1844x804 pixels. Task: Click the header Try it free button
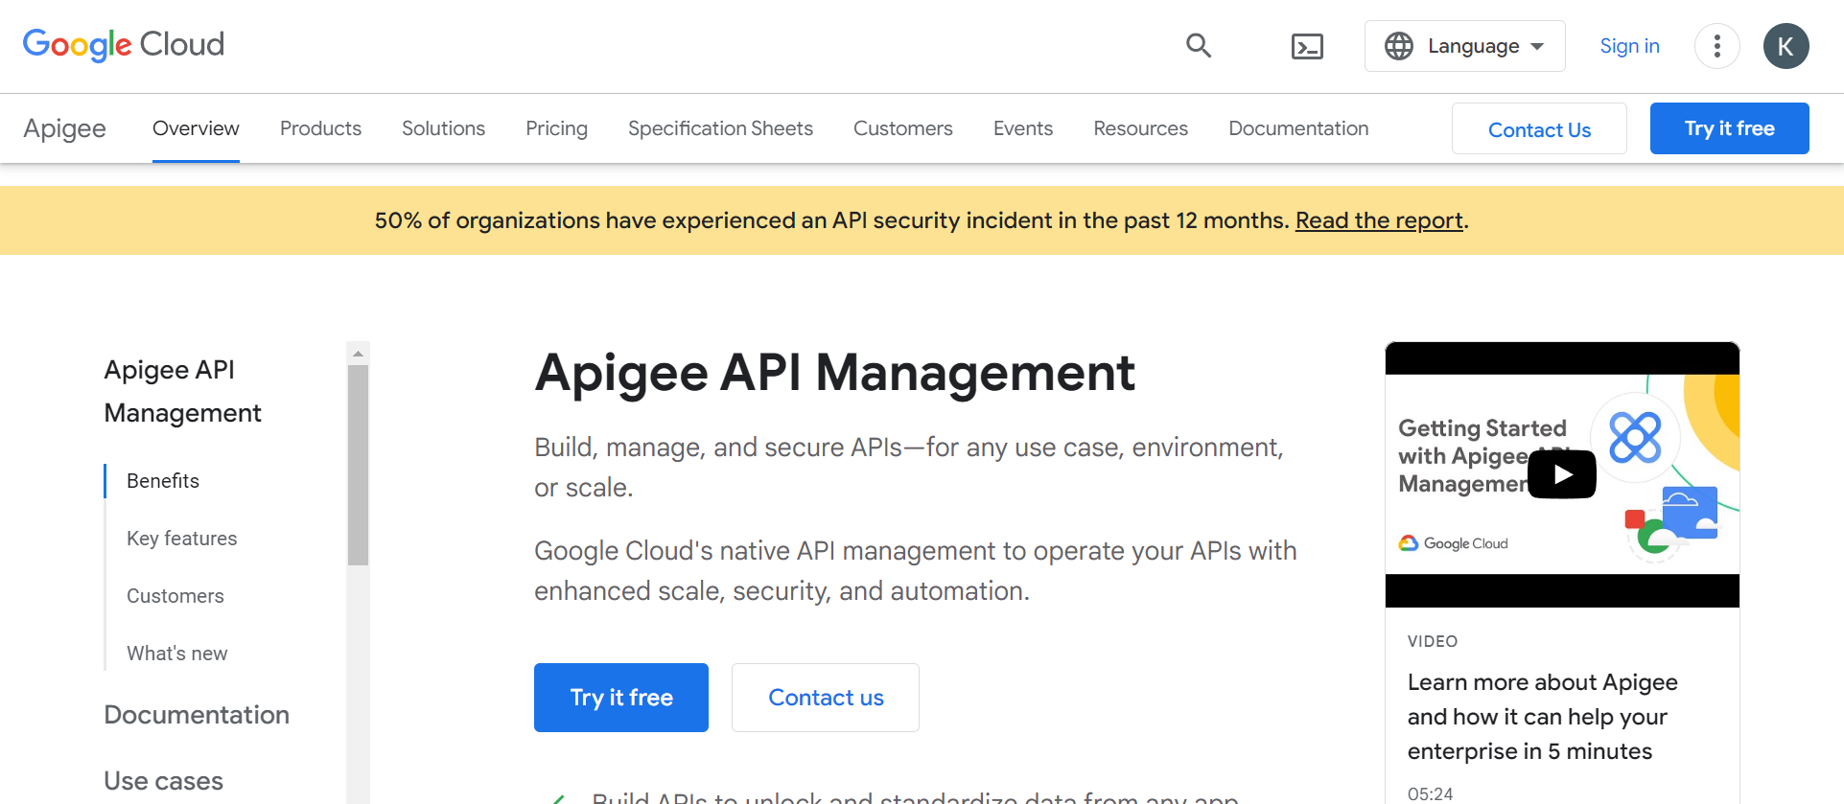pyautogui.click(x=1729, y=128)
